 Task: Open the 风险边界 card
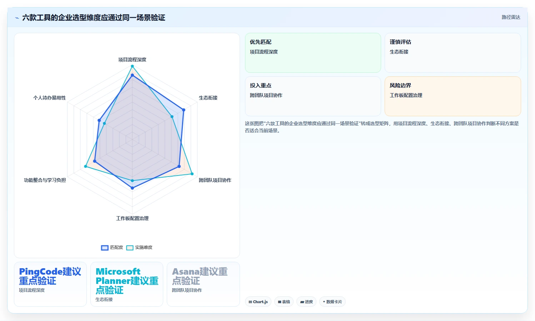pos(452,96)
